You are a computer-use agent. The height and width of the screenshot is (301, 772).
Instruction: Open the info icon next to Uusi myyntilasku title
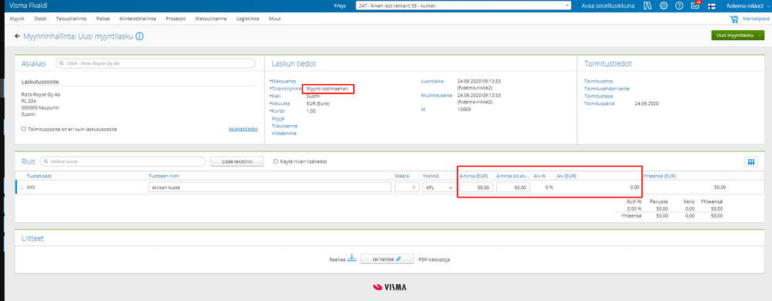[x=139, y=36]
